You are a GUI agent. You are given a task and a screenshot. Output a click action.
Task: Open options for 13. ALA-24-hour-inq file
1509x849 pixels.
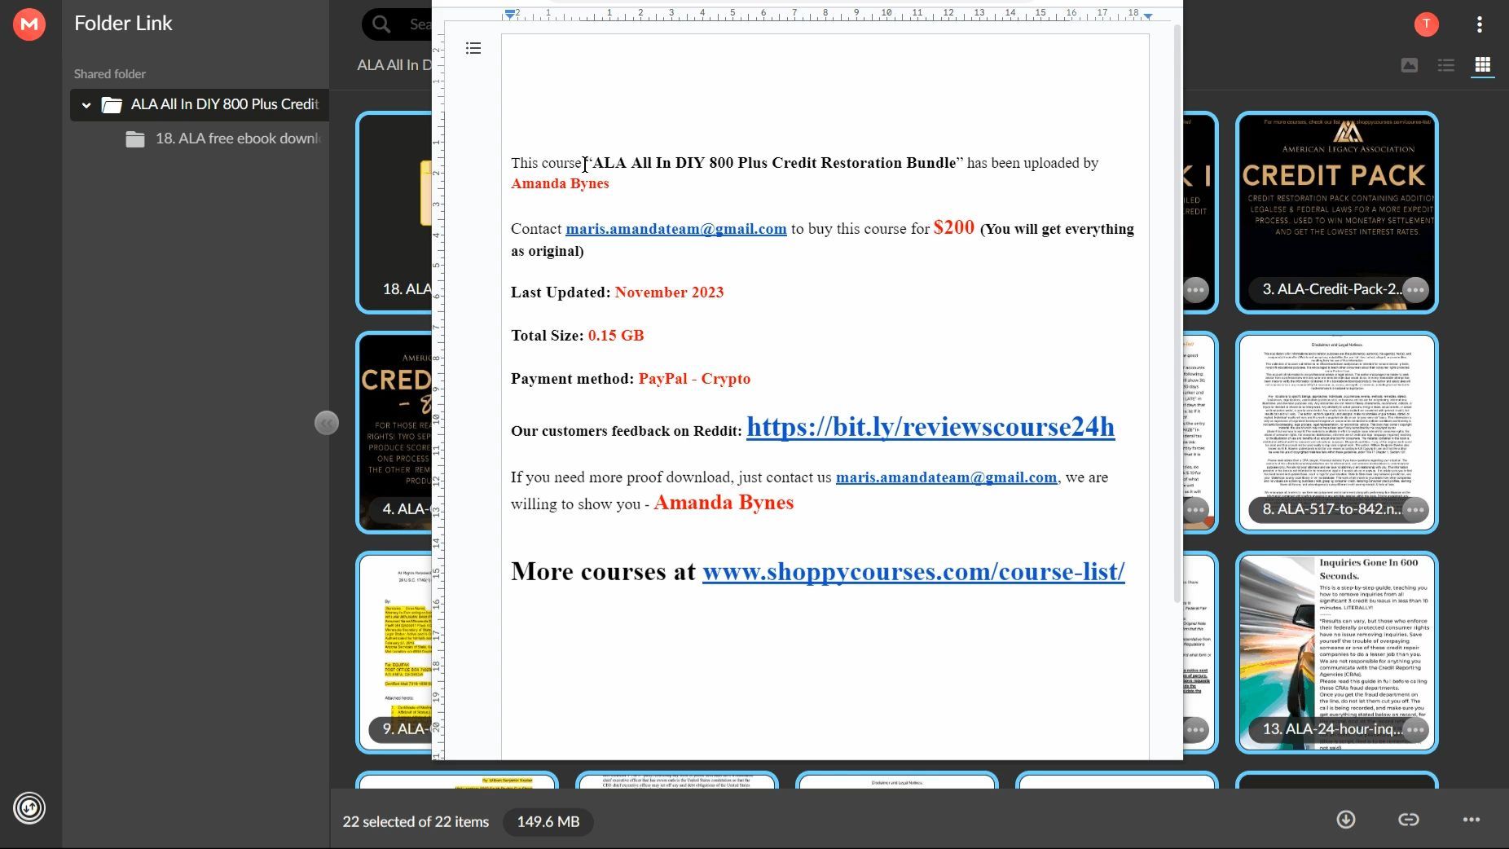pyautogui.click(x=1416, y=729)
